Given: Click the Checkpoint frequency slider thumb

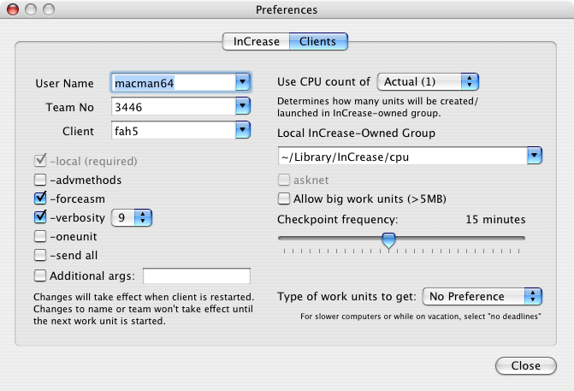Looking at the screenshot, I should [388, 240].
